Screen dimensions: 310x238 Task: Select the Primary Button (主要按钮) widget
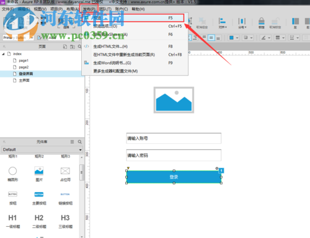point(39,198)
